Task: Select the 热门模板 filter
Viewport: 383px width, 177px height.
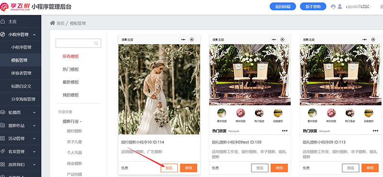Action: point(70,69)
